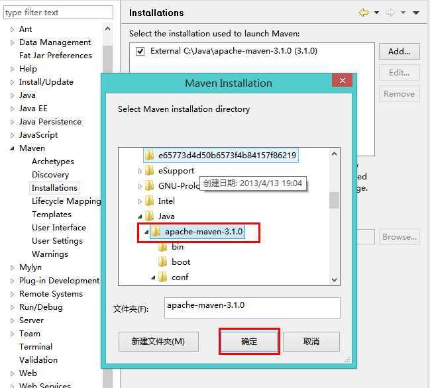
Task: Expand the Intel folder
Action: [140, 201]
